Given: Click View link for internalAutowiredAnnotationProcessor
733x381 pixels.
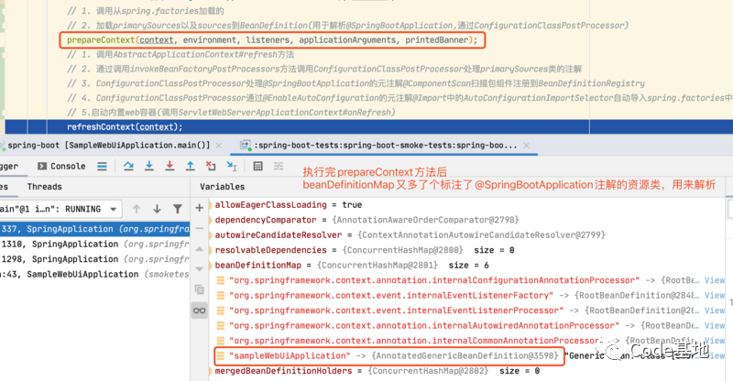Looking at the screenshot, I should tap(715, 325).
